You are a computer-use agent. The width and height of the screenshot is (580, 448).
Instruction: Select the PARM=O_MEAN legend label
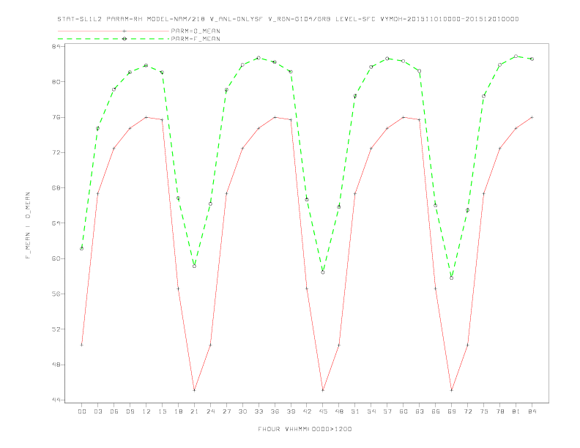pos(196,31)
